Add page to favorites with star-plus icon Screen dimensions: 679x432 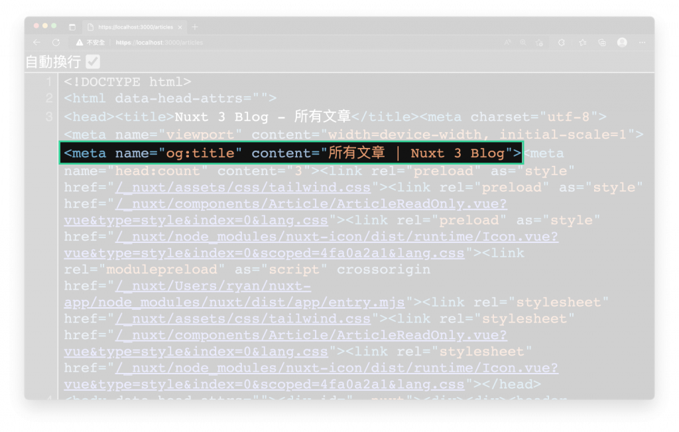tap(539, 42)
